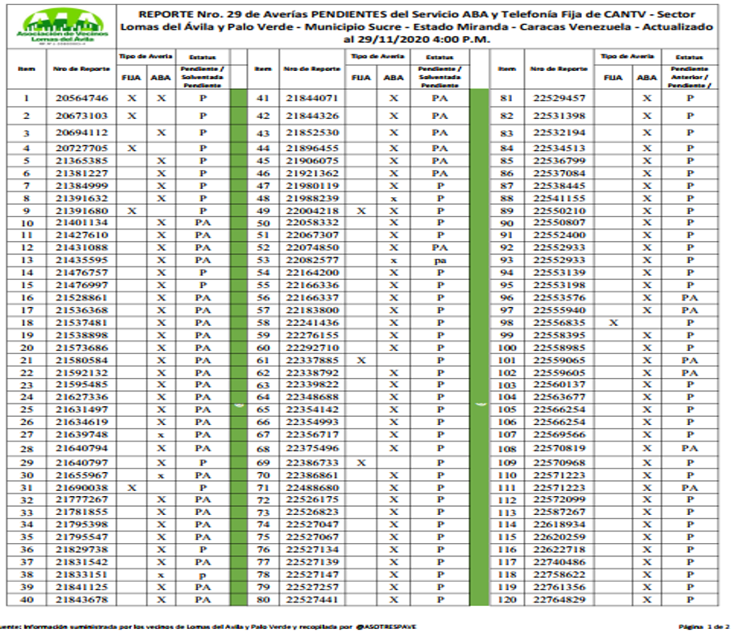Click the ABA mark in row 21988239
737x633 pixels.
(394, 199)
